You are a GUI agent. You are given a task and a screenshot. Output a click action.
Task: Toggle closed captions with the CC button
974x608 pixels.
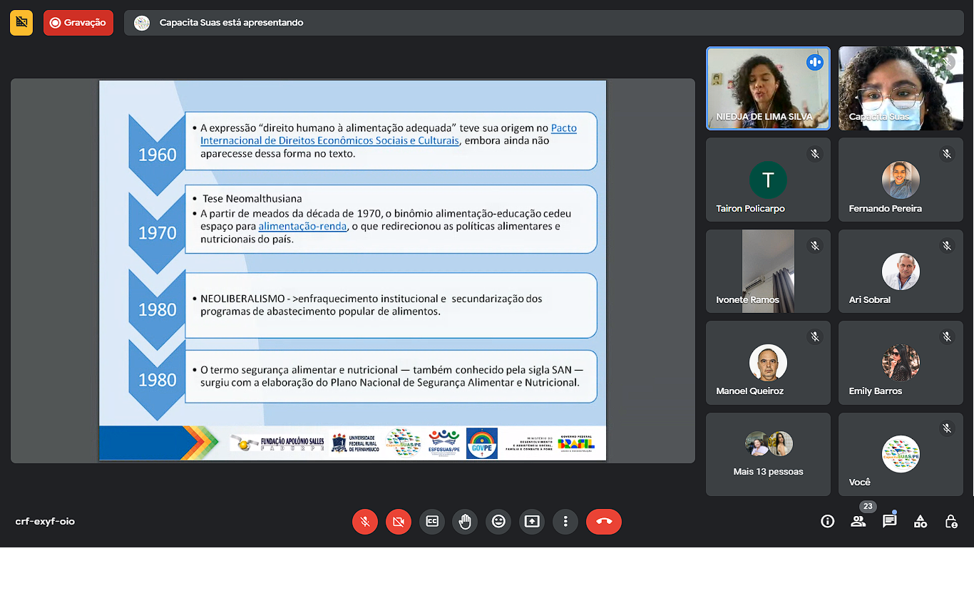tap(431, 522)
